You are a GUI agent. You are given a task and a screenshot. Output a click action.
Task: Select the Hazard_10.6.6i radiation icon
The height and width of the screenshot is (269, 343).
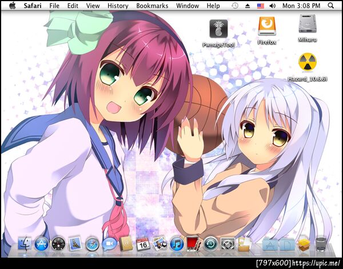coord(308,62)
